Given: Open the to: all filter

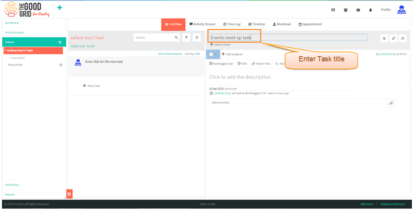Looking at the screenshot, I should point(90,46).
